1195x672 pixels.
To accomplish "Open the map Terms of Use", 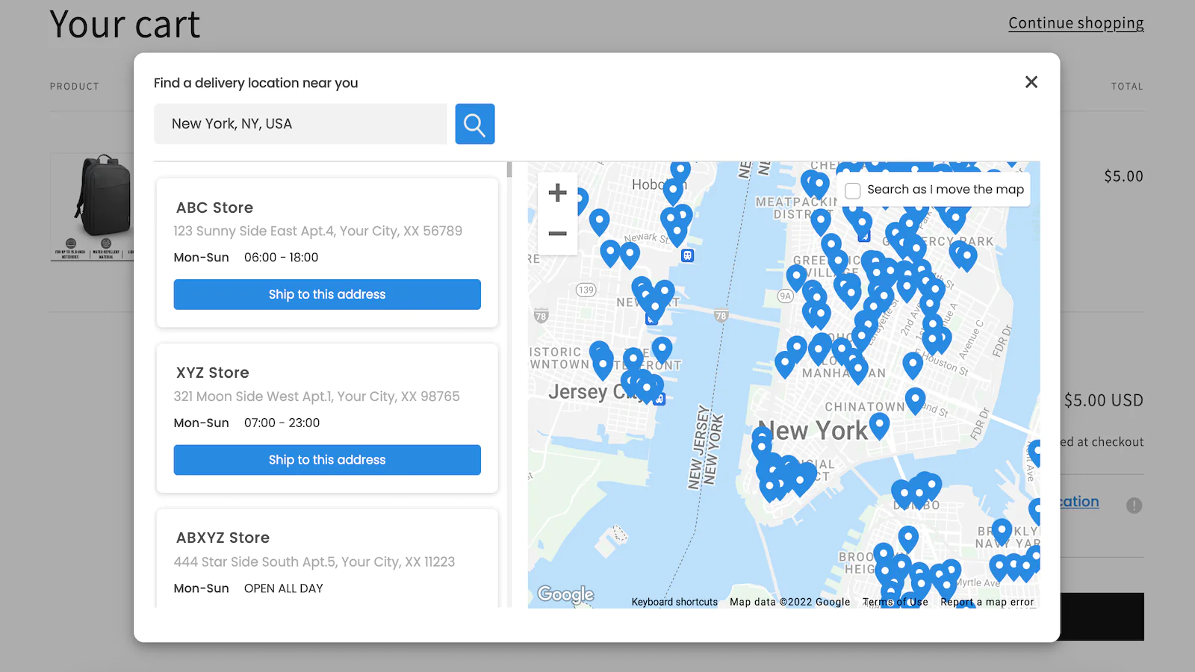I will tap(895, 602).
